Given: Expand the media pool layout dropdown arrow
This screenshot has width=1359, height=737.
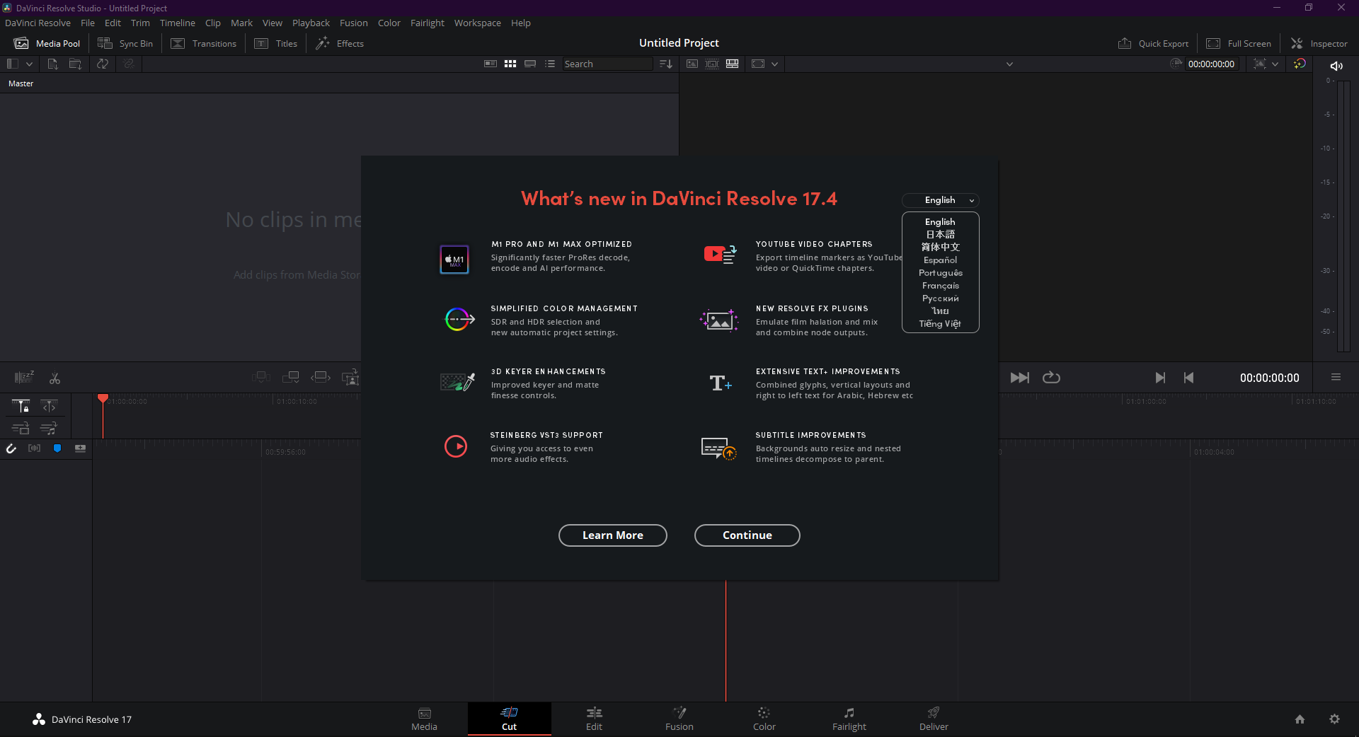Looking at the screenshot, I should tap(29, 64).
